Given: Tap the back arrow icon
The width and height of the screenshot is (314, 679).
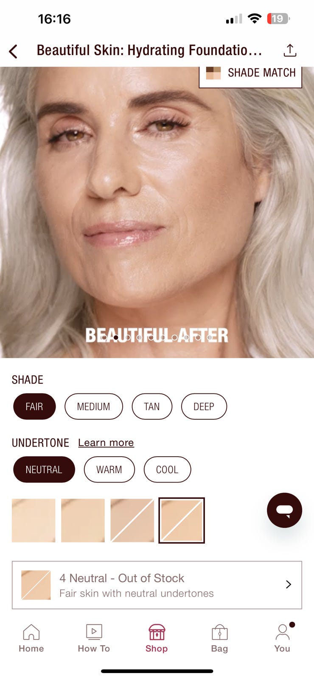Looking at the screenshot, I should [13, 51].
